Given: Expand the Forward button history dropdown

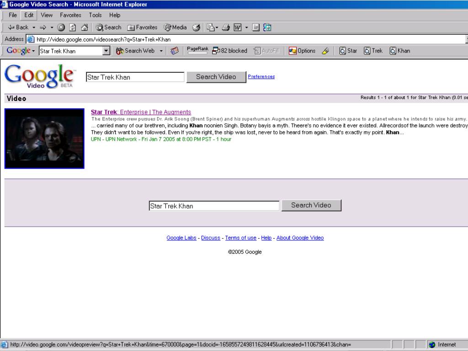Looking at the screenshot, I should click(52, 27).
